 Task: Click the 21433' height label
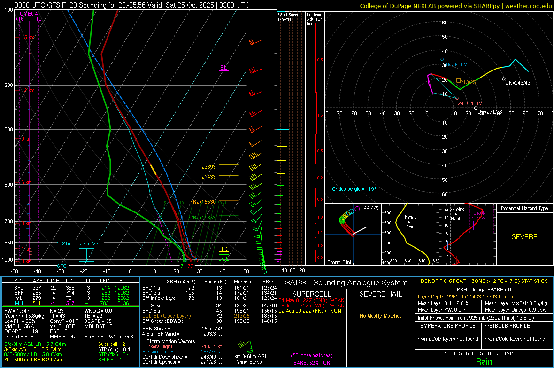click(209, 177)
